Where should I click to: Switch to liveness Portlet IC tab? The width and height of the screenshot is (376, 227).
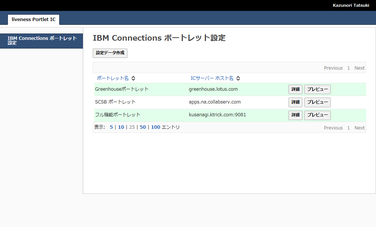pos(34,20)
